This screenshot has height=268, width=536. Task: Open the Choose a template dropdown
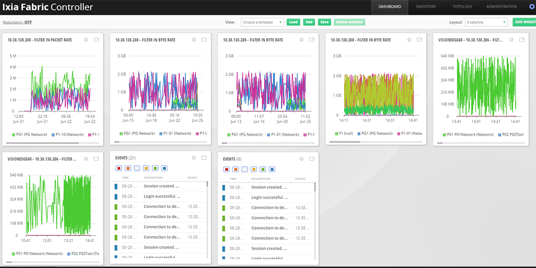(x=262, y=22)
